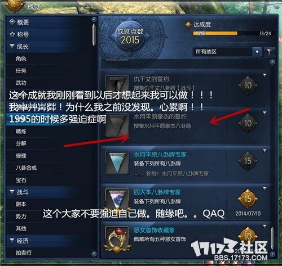Expand details of 仇千丈的誓约 entry
This screenshot has height=266, width=282.
coord(265,75)
